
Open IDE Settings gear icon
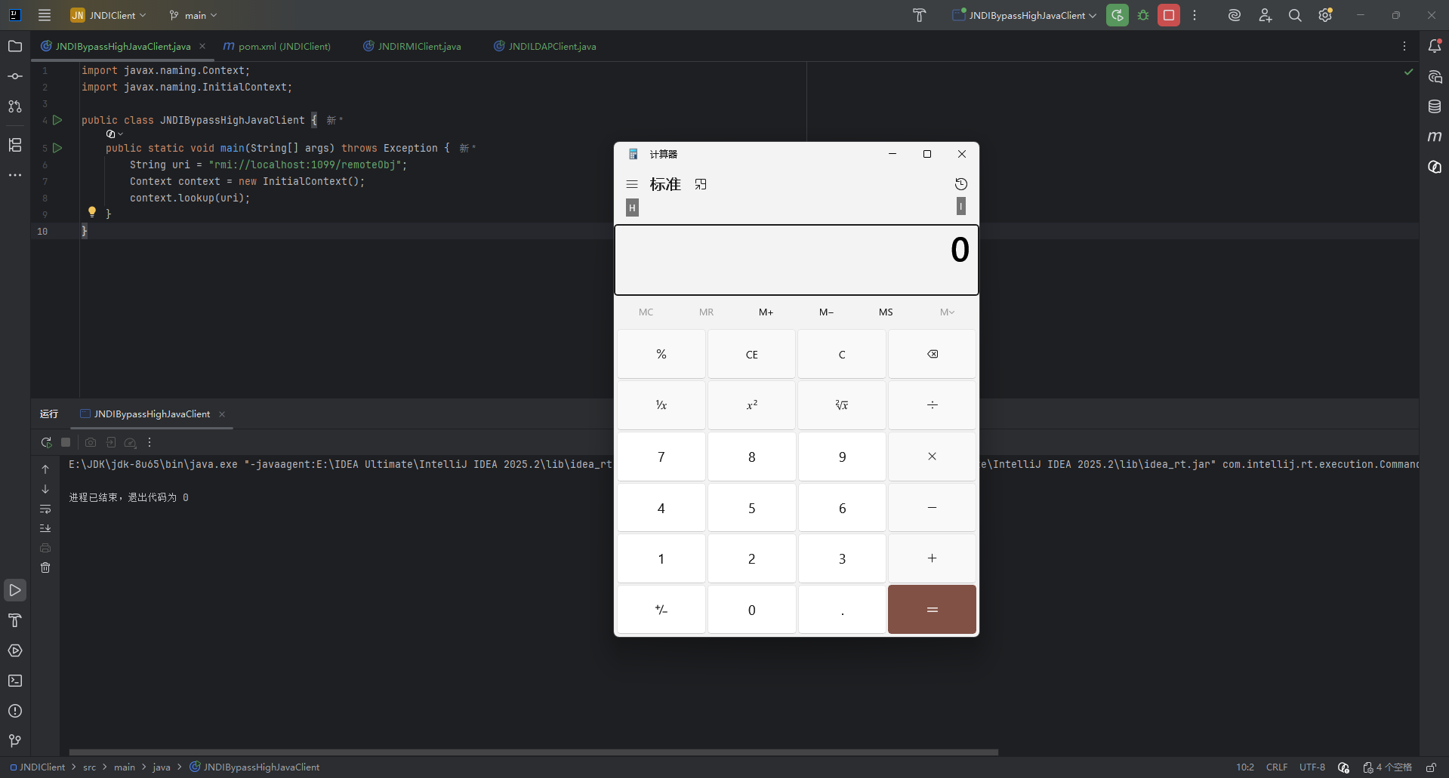tap(1325, 15)
